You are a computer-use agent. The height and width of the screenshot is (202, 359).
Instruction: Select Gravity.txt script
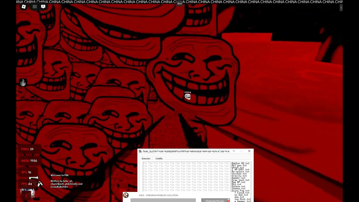[x=239, y=176]
